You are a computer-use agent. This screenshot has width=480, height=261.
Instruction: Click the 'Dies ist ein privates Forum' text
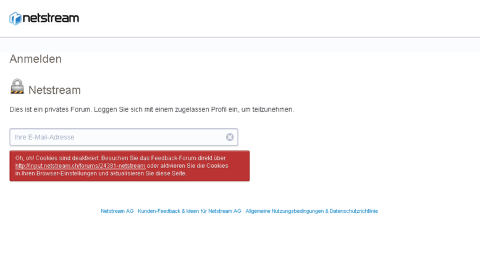click(152, 109)
